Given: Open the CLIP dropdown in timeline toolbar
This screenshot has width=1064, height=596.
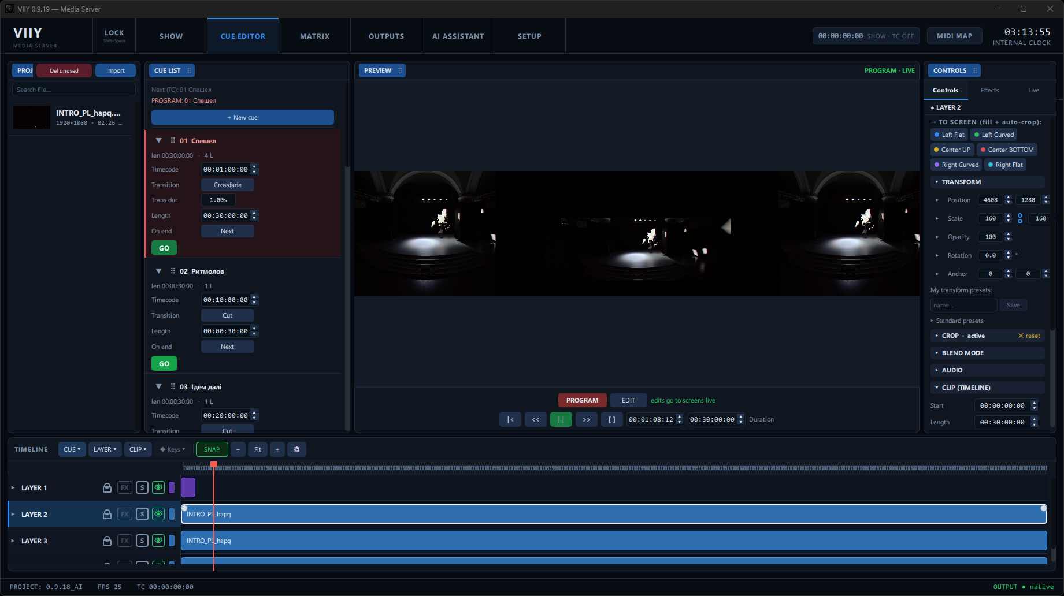Looking at the screenshot, I should [x=138, y=449].
